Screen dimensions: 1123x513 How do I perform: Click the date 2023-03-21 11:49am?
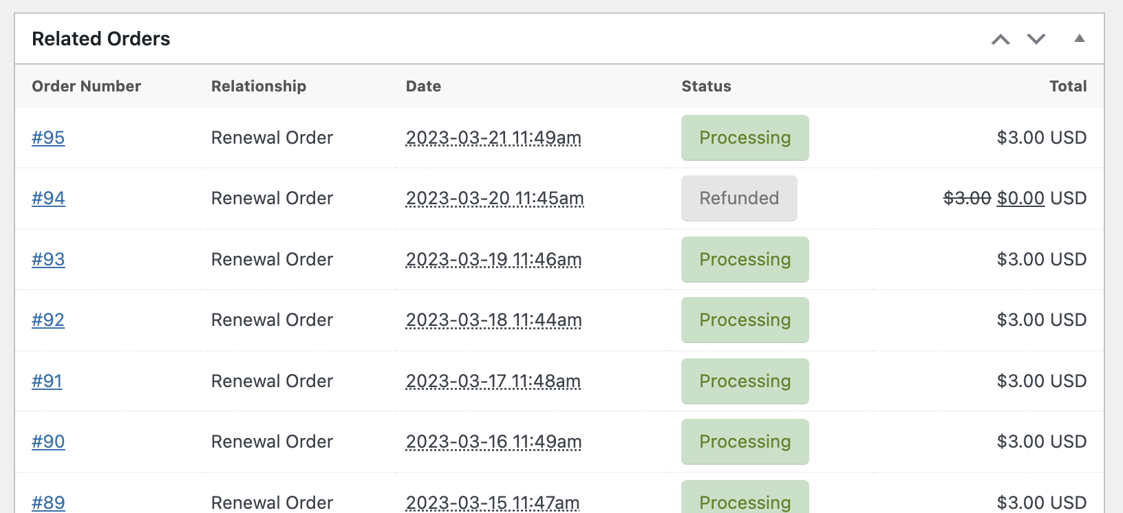(493, 138)
